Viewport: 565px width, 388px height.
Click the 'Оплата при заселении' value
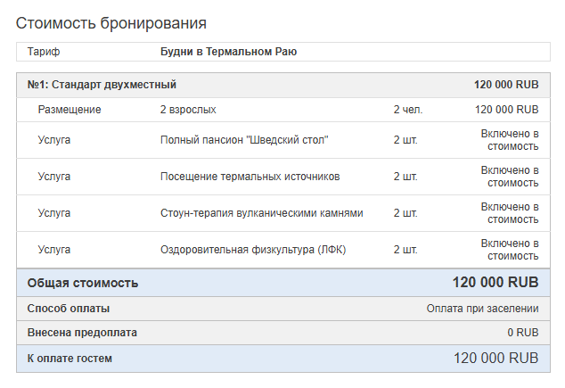coord(482,309)
